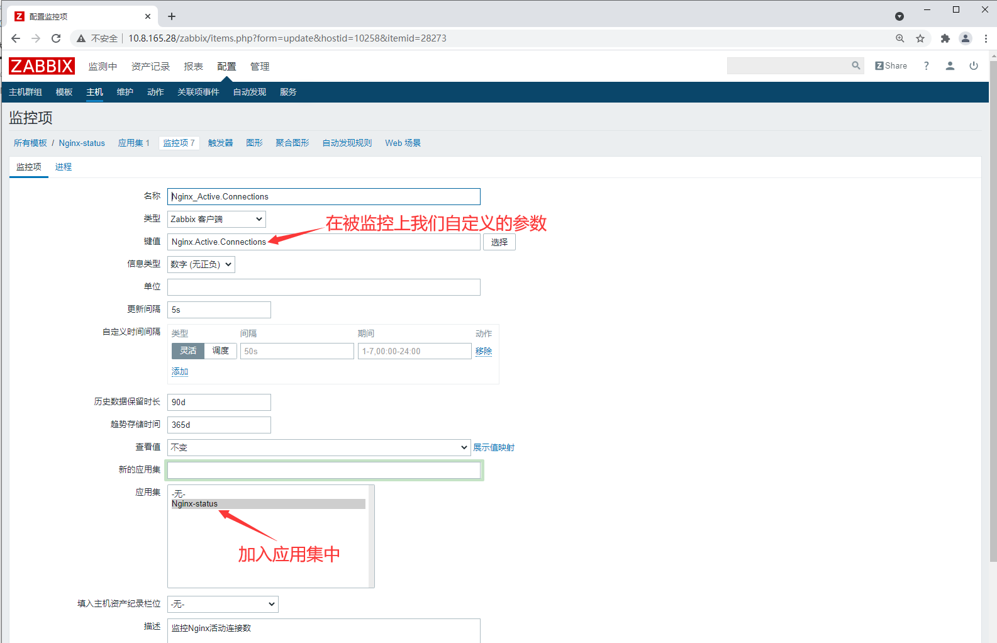997x643 pixels.
Task: Go back in browser history
Action: click(16, 38)
